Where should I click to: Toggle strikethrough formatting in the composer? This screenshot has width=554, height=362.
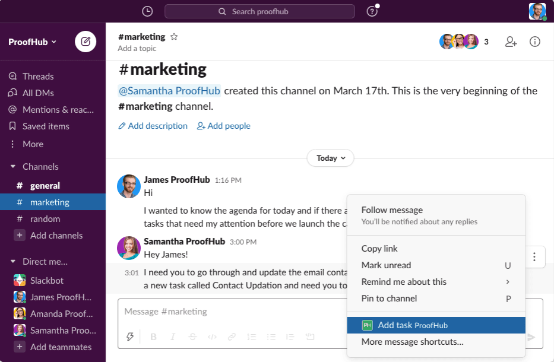click(192, 336)
